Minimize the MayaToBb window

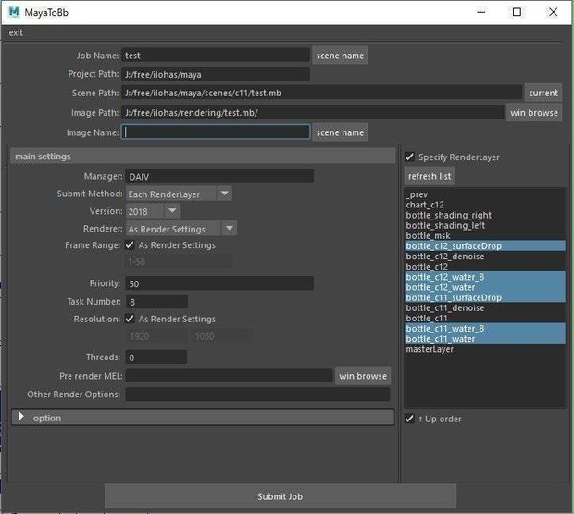481,12
